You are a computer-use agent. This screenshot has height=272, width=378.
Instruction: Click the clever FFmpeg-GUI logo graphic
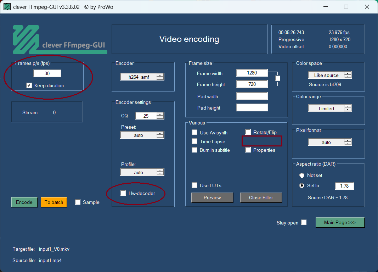coord(60,40)
